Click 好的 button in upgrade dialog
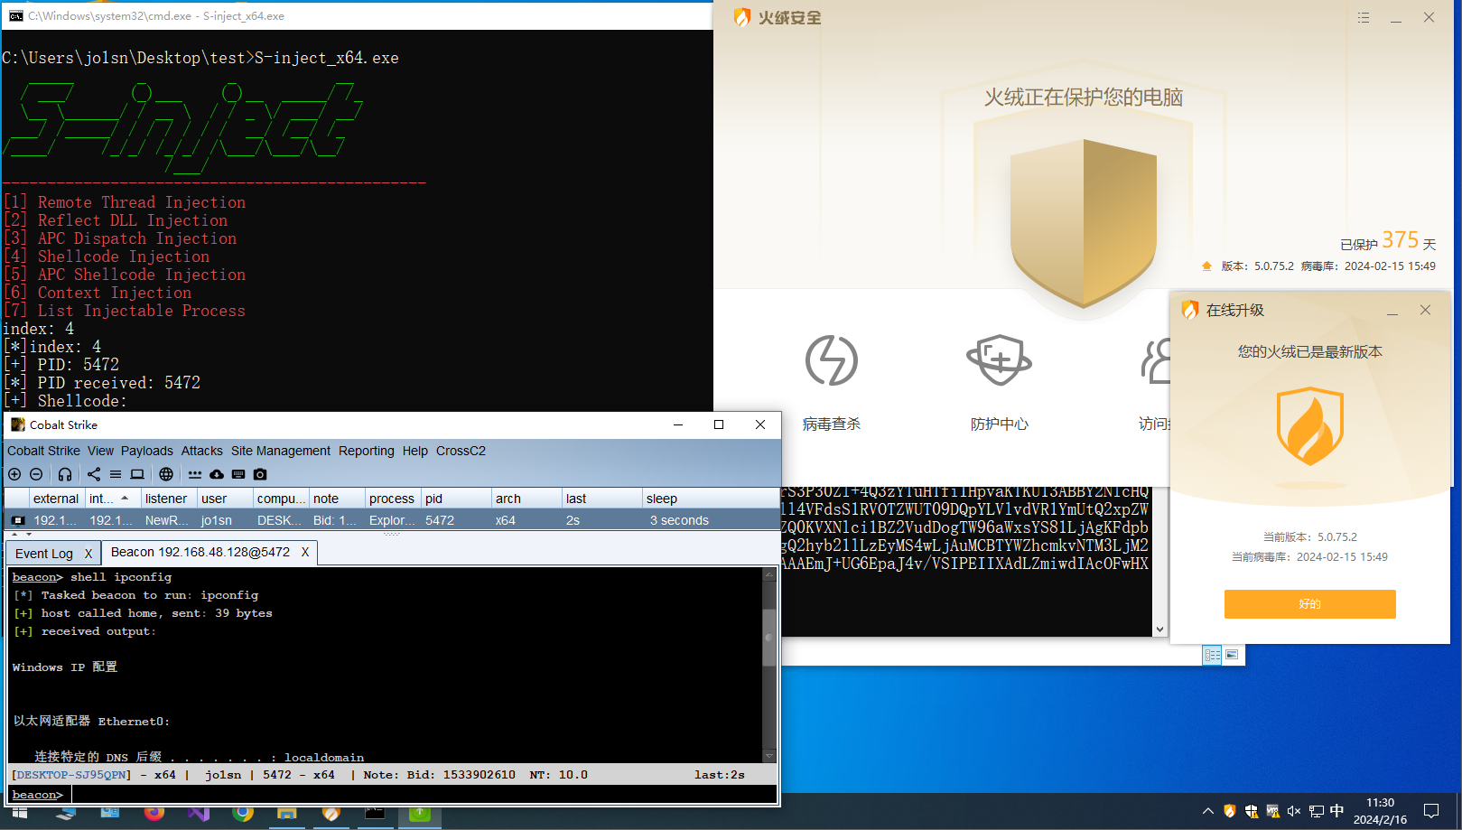The width and height of the screenshot is (1462, 830). pyautogui.click(x=1309, y=604)
